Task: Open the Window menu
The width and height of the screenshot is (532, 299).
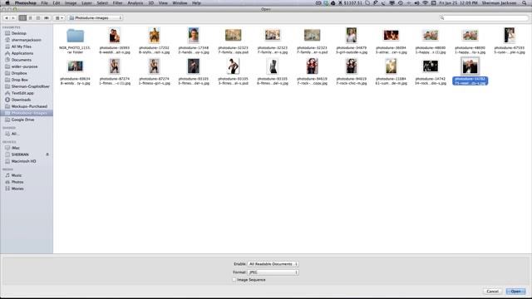Action: 180,3
